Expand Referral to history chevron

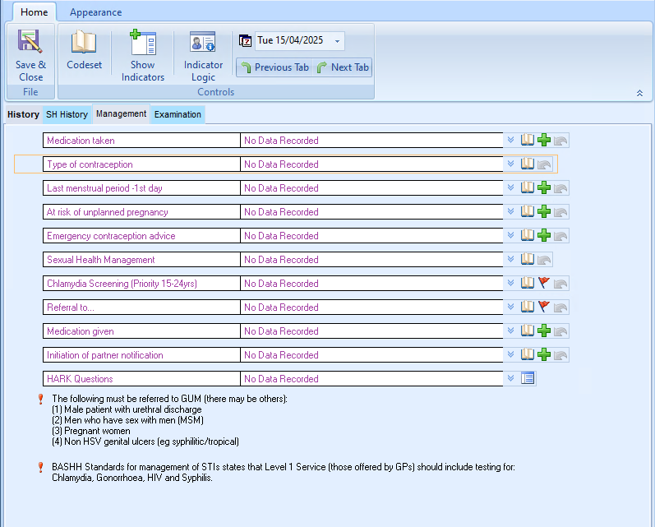(x=510, y=307)
